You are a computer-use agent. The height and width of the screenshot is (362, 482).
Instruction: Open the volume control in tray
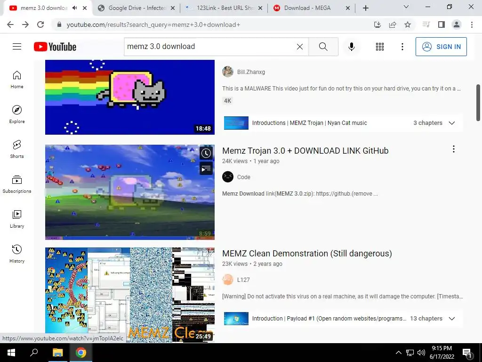coord(421,353)
